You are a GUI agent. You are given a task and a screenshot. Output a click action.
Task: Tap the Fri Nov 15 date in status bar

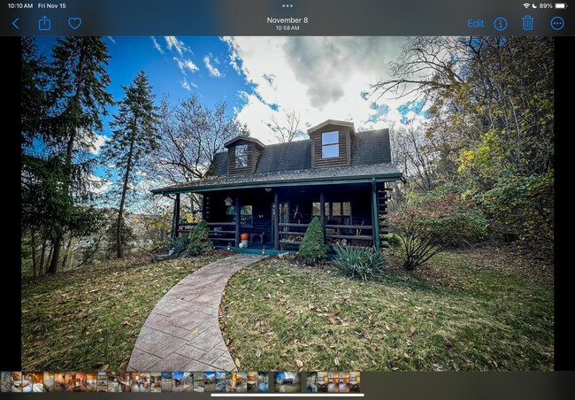[x=51, y=5]
